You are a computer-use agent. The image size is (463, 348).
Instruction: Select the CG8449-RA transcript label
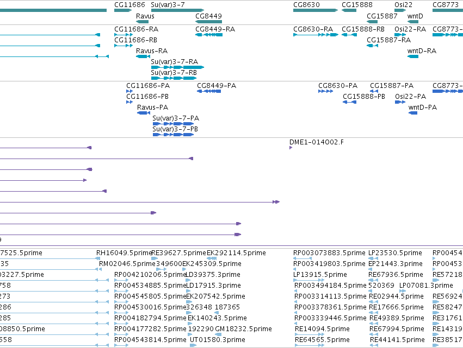pos(215,29)
